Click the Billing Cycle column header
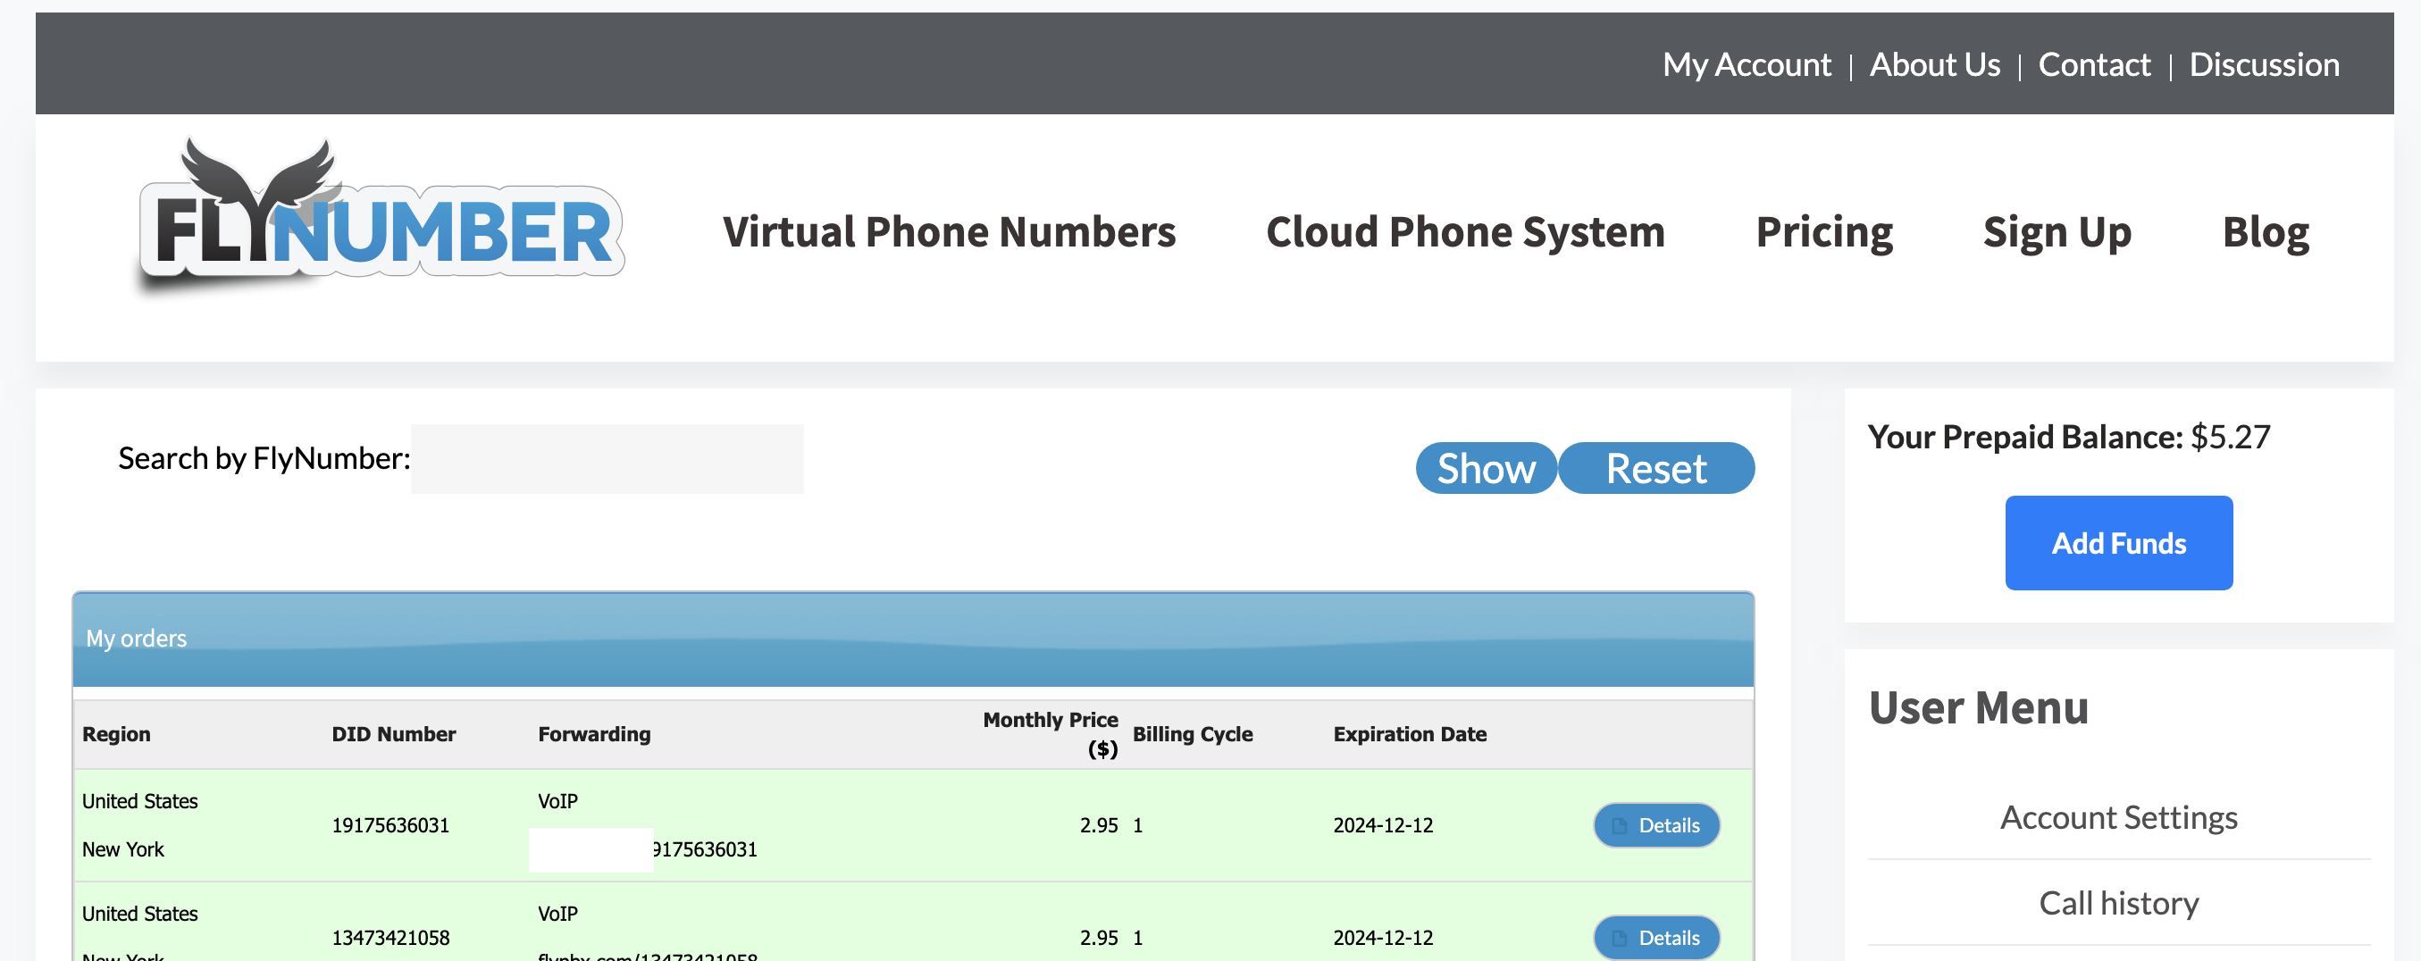This screenshot has height=961, width=2421. (1193, 733)
